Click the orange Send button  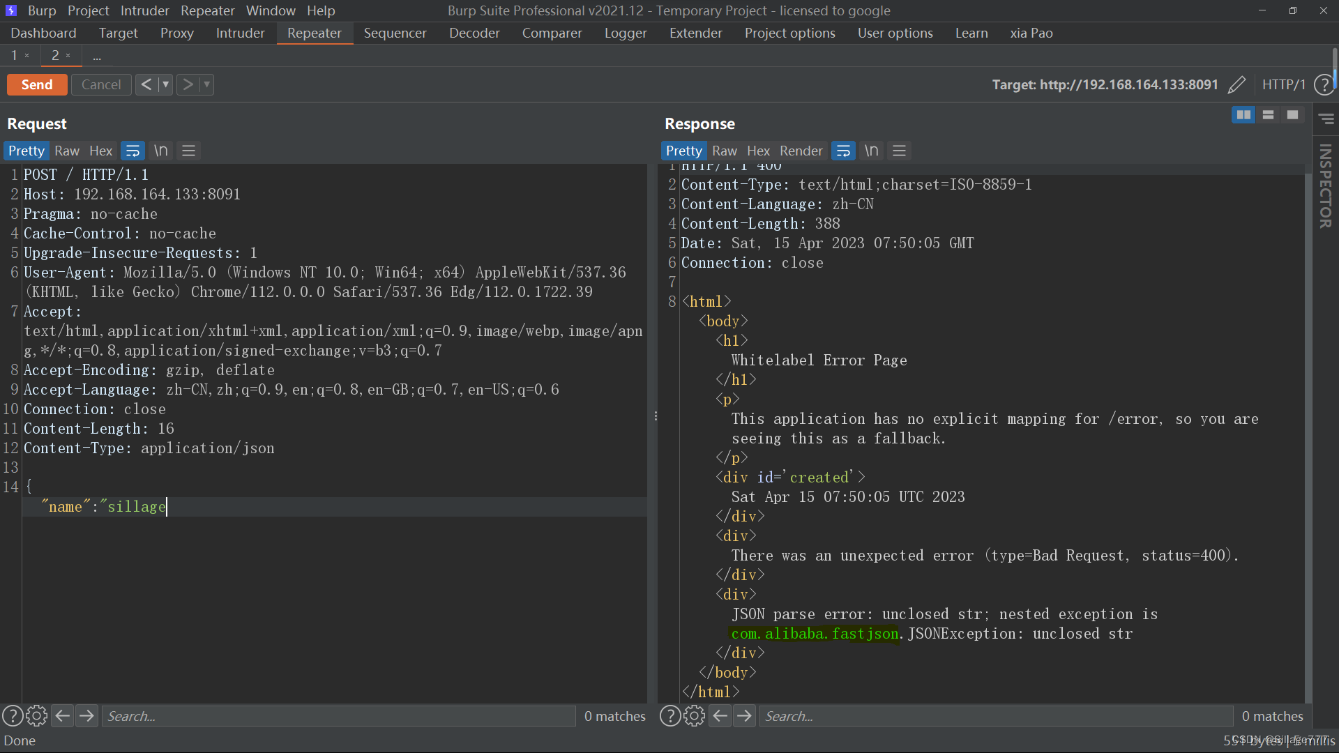[x=37, y=85]
